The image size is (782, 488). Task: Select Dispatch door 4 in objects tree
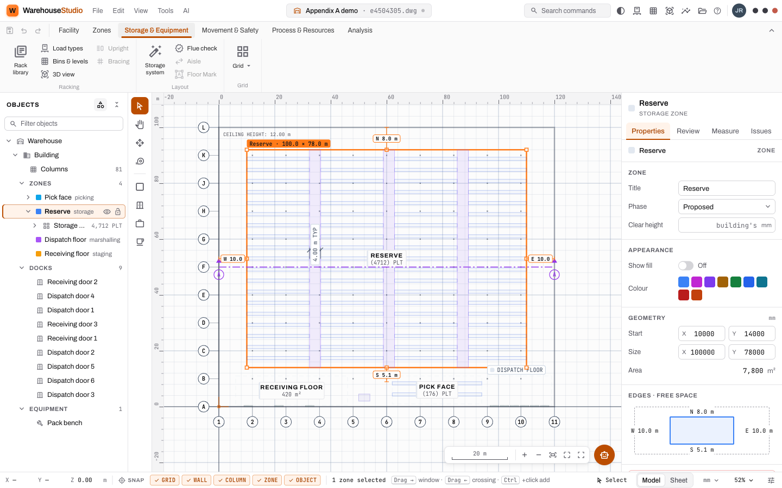[x=71, y=296]
